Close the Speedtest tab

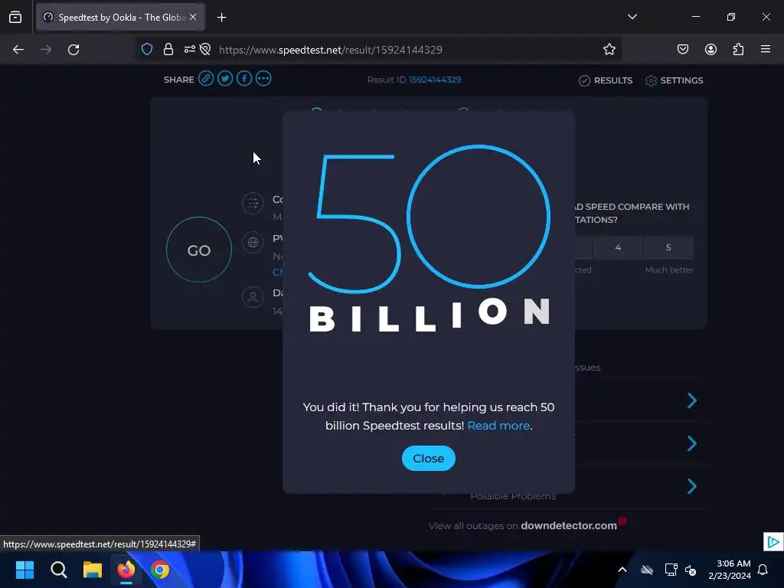tap(193, 17)
